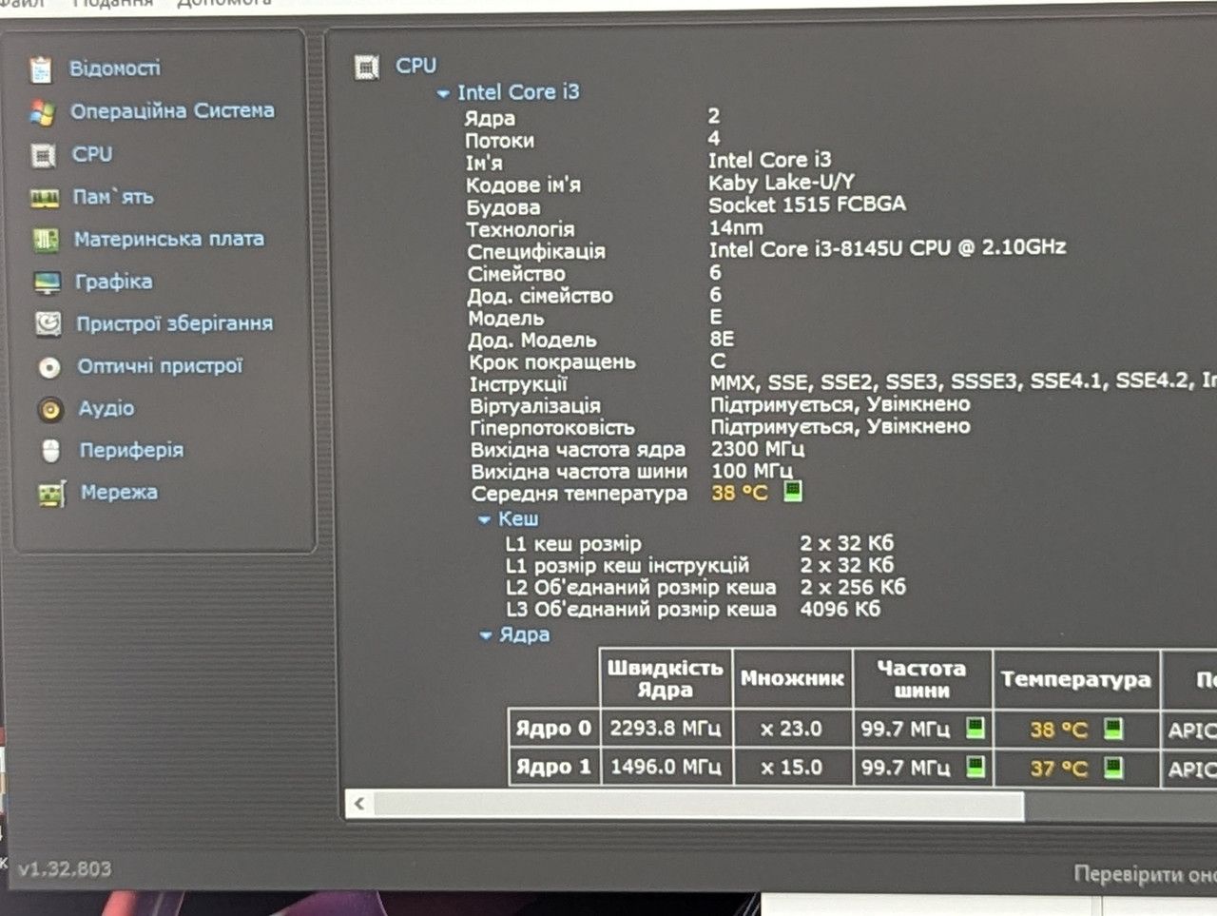1217x916 pixels.
Task: Select the Пристрої зберігання disk icon
Action: point(48,324)
